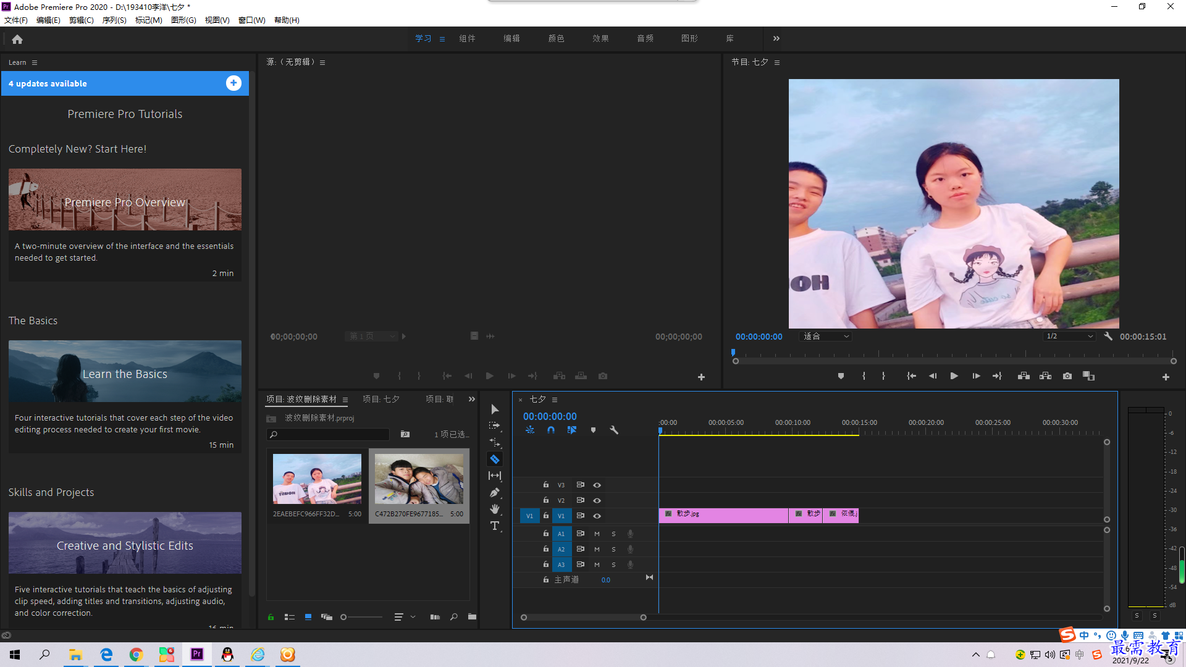Screen dimensions: 1186x667
Task: Open Premiere Pro Overview tutorial
Action: [125, 199]
